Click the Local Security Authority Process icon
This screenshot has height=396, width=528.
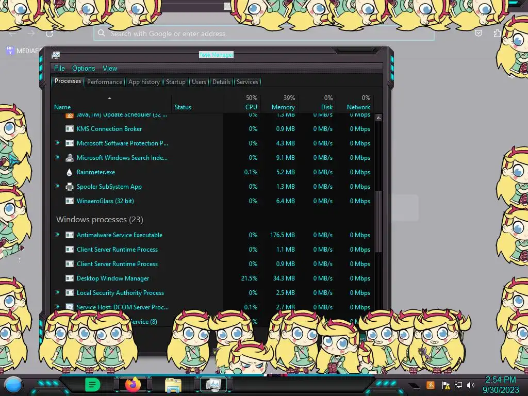coord(70,293)
